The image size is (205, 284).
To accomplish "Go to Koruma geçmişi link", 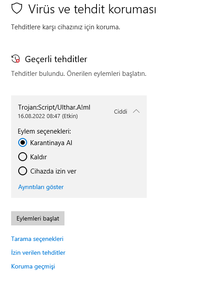I will pyautogui.click(x=33, y=266).
